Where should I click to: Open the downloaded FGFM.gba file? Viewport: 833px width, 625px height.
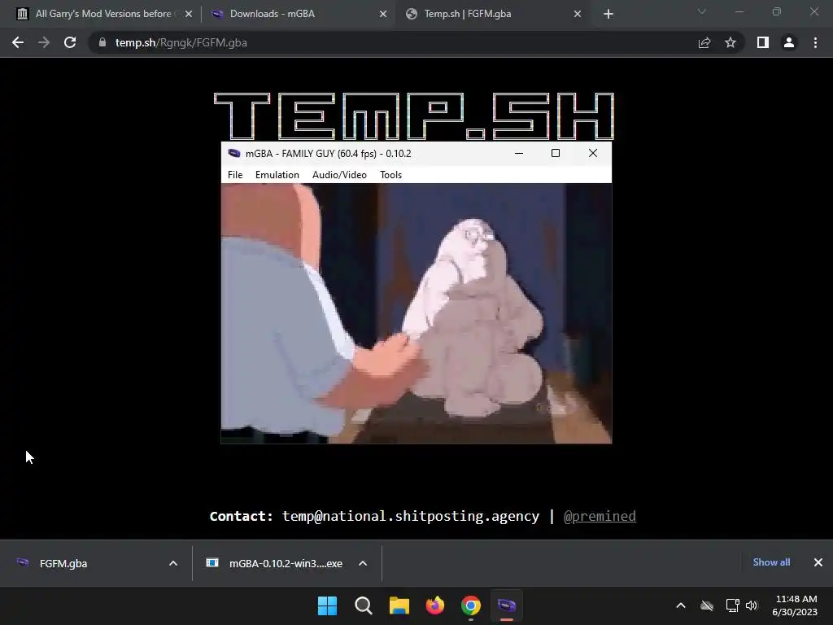[x=63, y=563]
